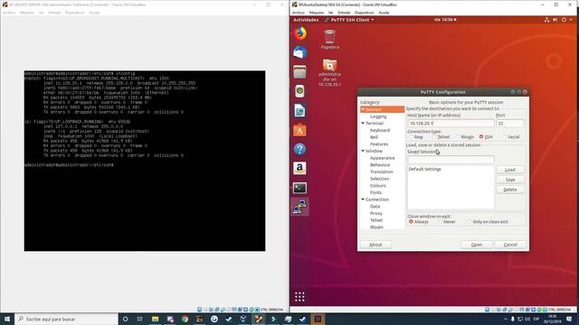The height and width of the screenshot is (325, 579).
Task: Open Archivo menu in Ubuntu Desktop VirtualBox window
Action: (x=299, y=13)
